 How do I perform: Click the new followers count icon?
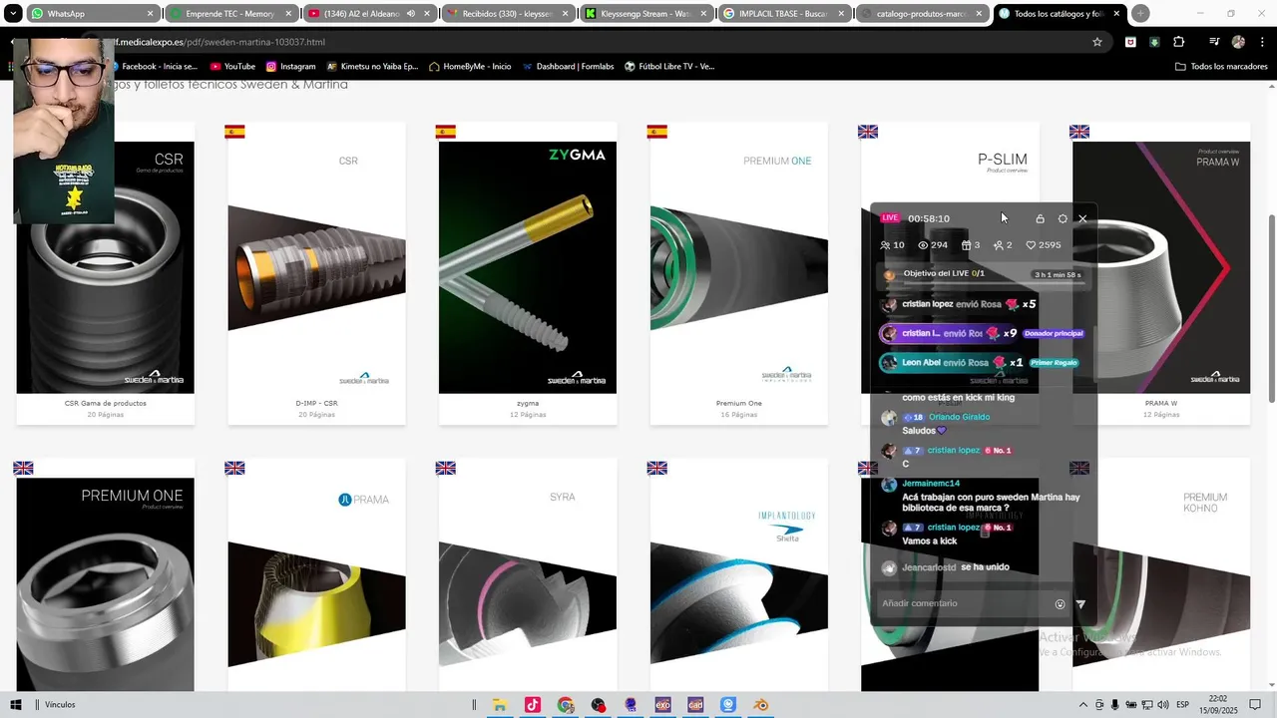1003,245
